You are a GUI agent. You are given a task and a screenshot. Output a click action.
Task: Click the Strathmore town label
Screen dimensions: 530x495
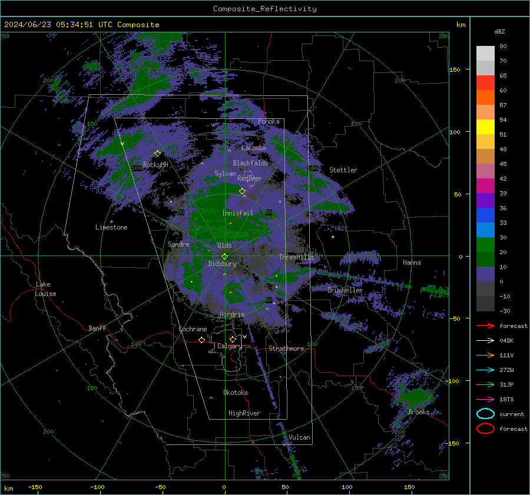coord(286,348)
